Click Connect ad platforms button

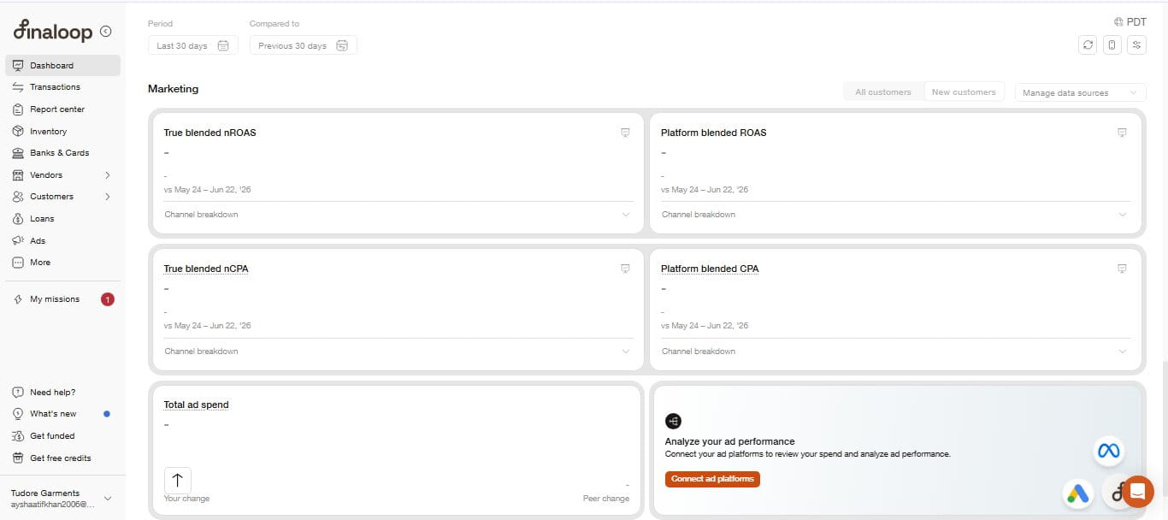pos(712,479)
